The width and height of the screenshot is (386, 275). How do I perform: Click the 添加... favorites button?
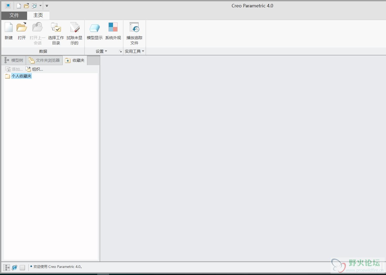(14, 69)
